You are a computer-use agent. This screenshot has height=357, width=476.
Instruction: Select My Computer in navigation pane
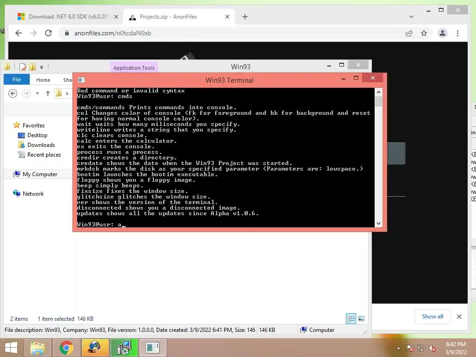click(x=40, y=174)
